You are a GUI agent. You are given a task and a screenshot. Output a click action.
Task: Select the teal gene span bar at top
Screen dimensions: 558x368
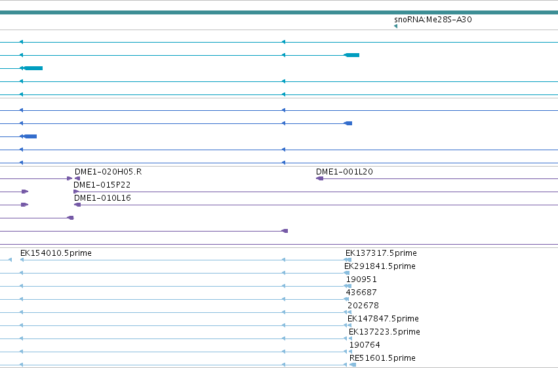click(279, 12)
